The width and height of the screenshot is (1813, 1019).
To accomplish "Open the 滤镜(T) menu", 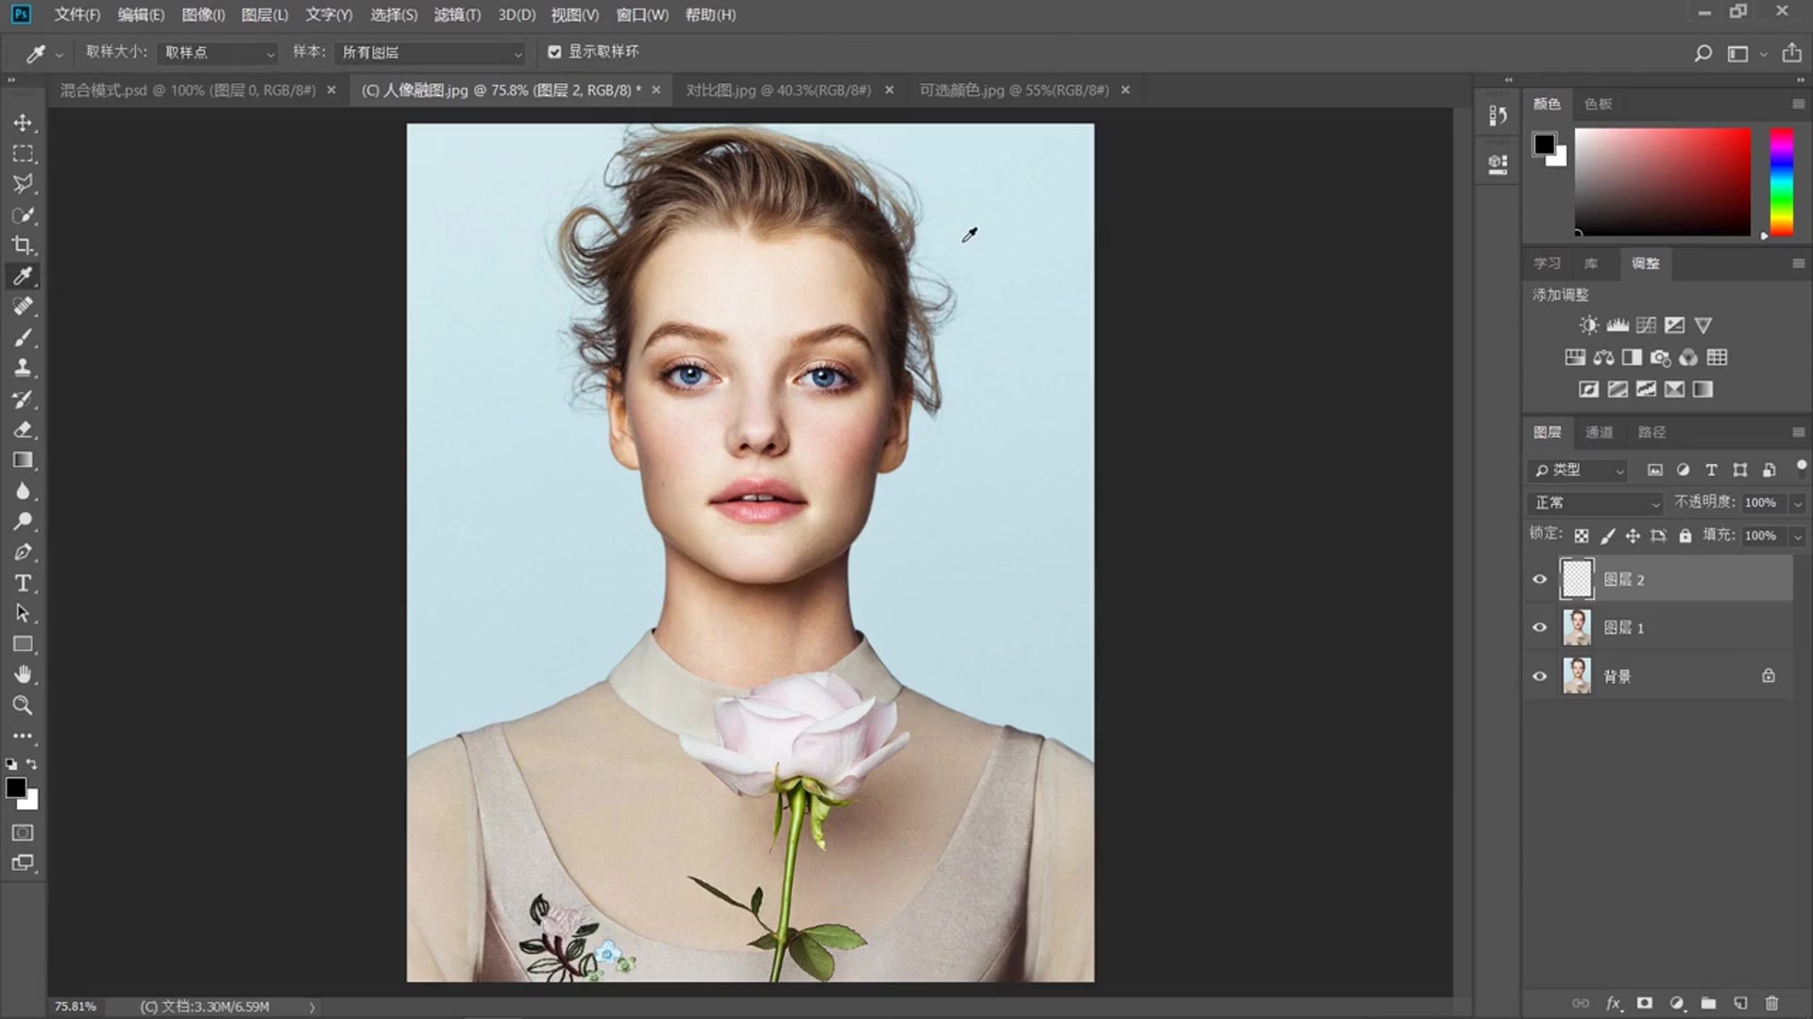I will click(x=457, y=15).
